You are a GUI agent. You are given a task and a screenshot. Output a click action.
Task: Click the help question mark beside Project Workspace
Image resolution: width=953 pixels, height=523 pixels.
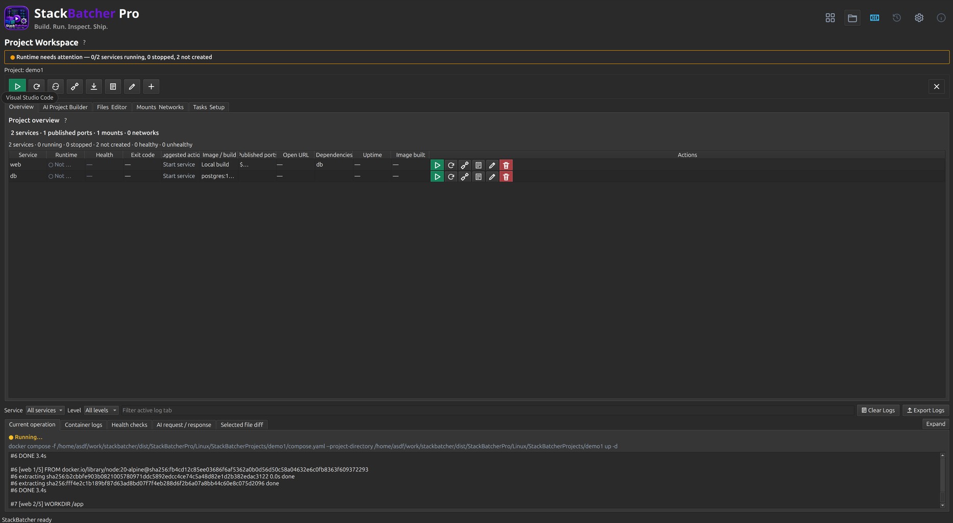[x=84, y=43]
